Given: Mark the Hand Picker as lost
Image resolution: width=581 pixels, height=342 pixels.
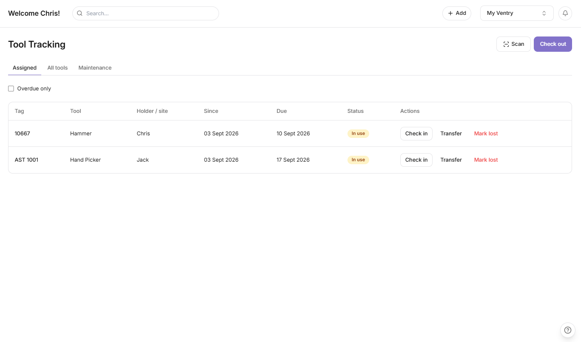Looking at the screenshot, I should tap(486, 160).
